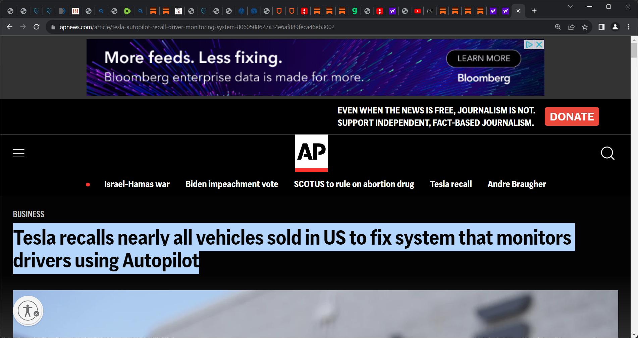Switch to the YouTube tab

pos(418,11)
